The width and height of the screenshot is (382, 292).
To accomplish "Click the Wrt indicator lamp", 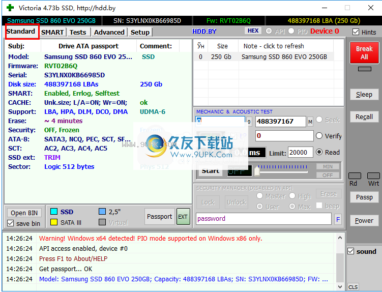I will click(373, 176).
